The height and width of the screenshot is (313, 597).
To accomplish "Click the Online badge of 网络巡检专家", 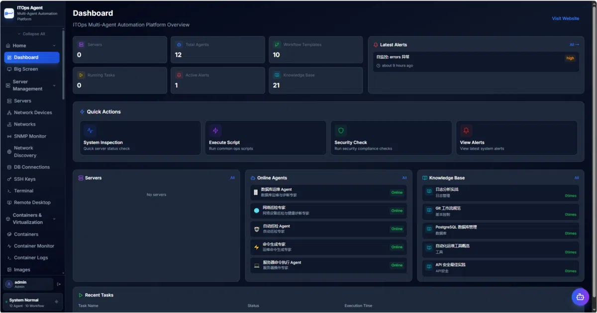I will tap(397, 211).
